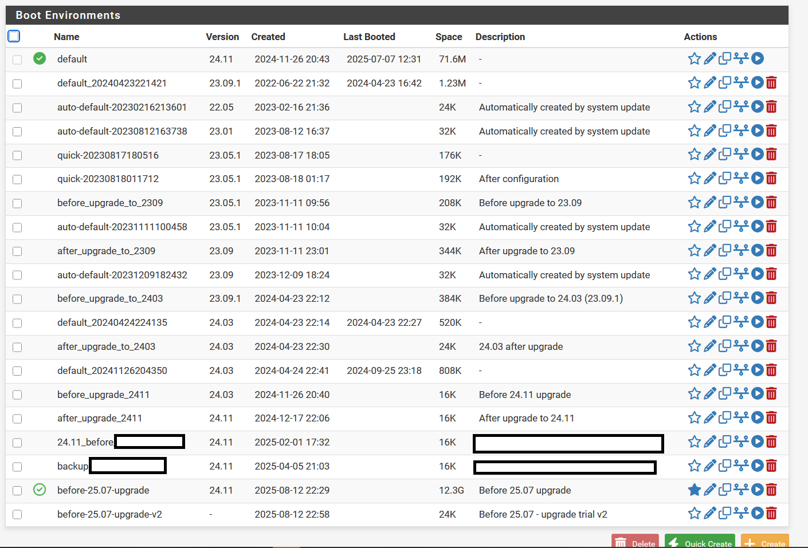Tick the checkbox next to before-25.07-upgrade

[x=17, y=491]
